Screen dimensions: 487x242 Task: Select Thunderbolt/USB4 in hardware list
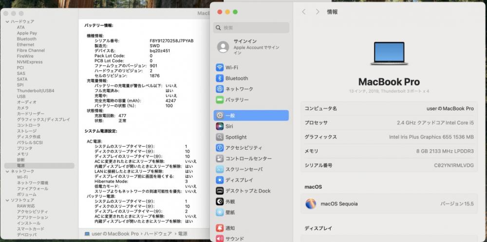point(36,91)
